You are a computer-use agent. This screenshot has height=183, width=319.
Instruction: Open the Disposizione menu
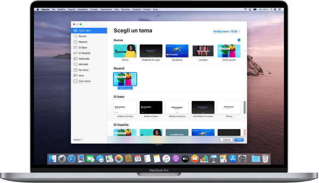(x=106, y=9)
